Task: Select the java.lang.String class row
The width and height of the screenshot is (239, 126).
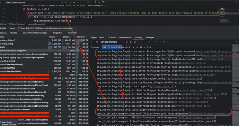Action: point(44,44)
